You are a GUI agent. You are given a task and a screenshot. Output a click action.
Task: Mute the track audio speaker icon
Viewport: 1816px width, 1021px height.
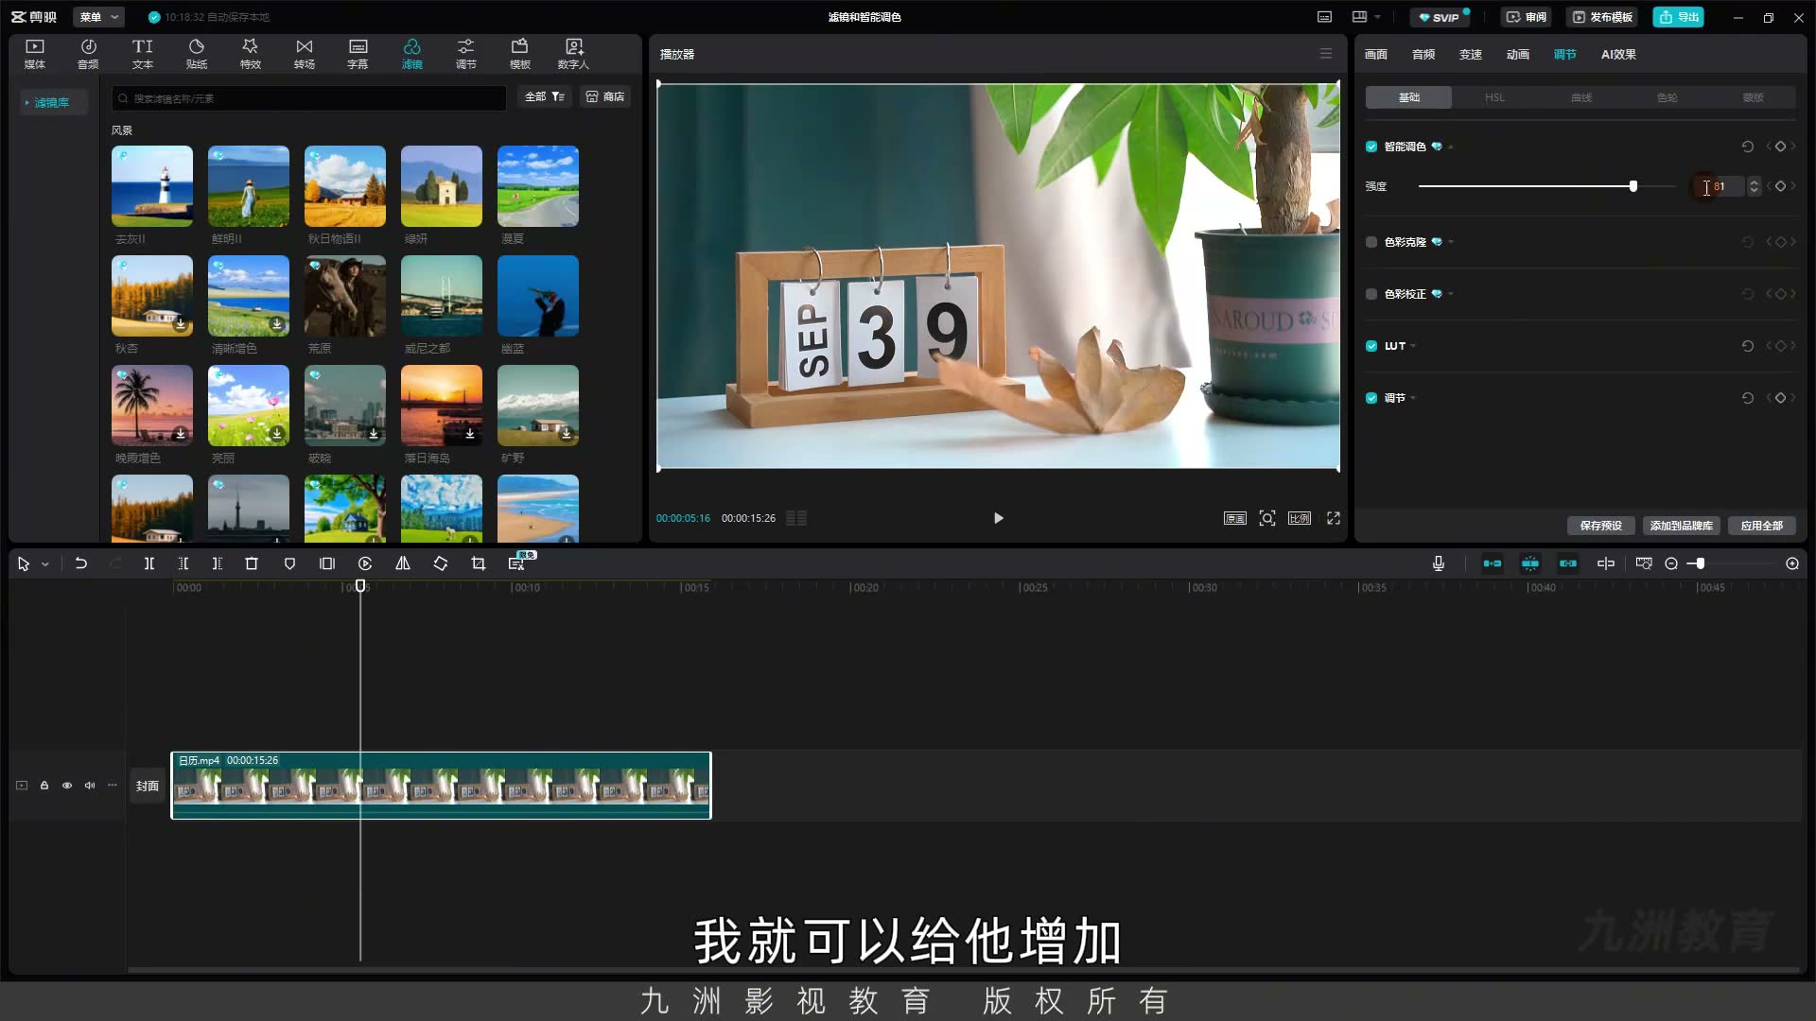(90, 786)
